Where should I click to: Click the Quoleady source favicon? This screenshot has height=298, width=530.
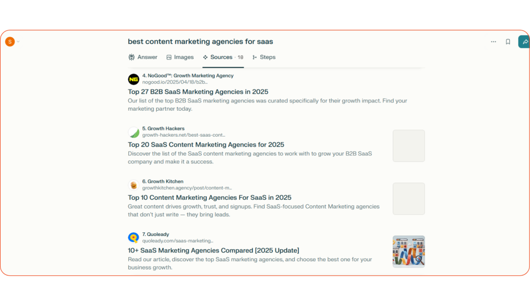click(x=134, y=237)
